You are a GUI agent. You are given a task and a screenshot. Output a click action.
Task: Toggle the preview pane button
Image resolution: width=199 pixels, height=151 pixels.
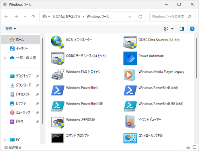pyautogui.click(x=182, y=29)
